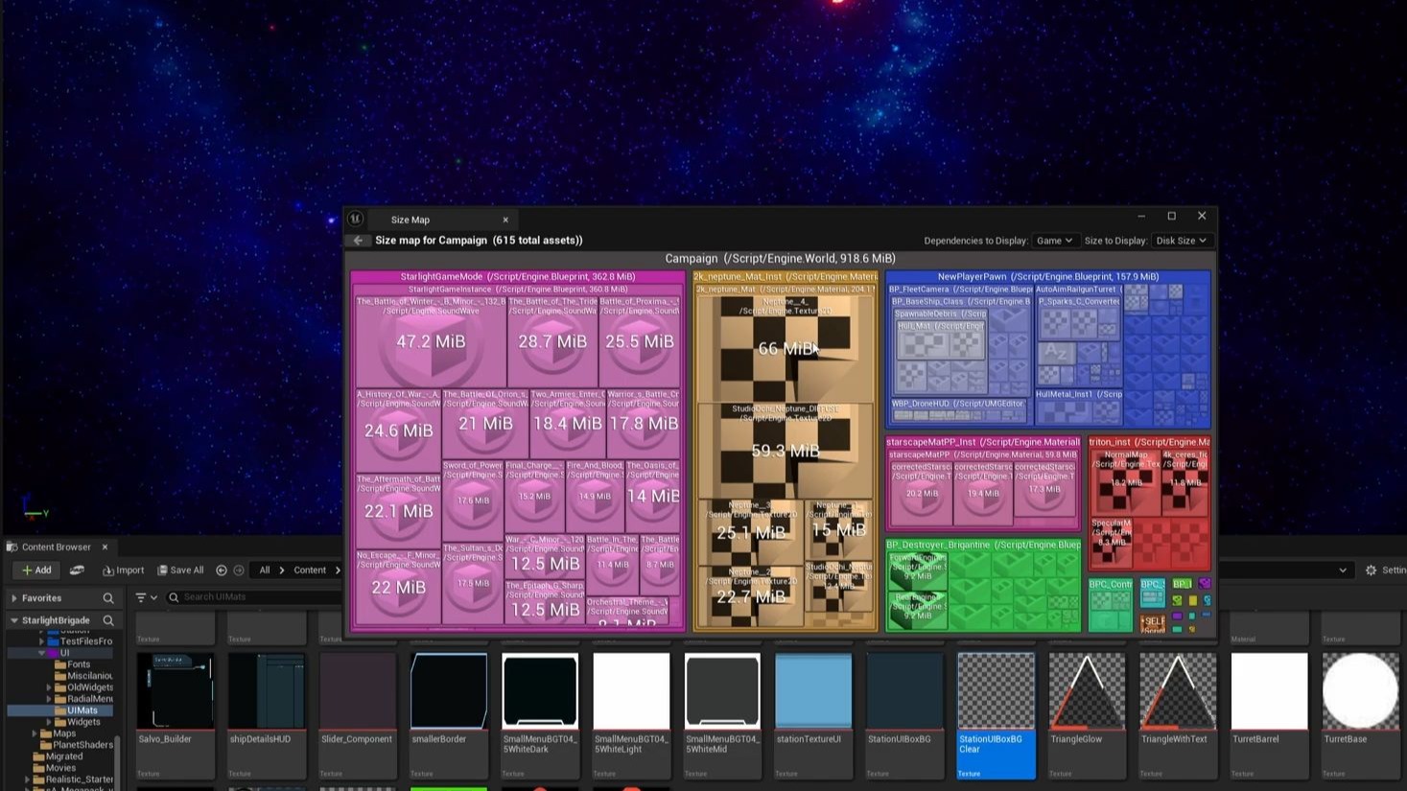Click the triton_inst material block header
The image size is (1407, 791).
coord(1149,442)
